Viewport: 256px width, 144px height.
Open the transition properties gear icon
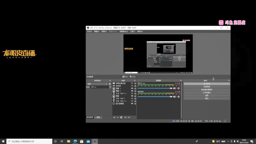point(110,84)
